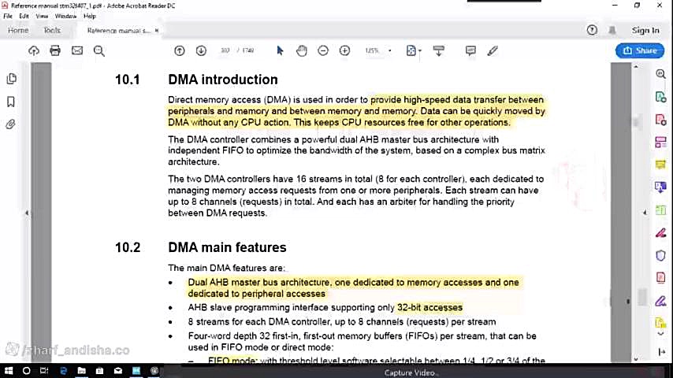This screenshot has height=378, width=673.
Task: Choose the selection arrow tool
Action: coord(280,50)
